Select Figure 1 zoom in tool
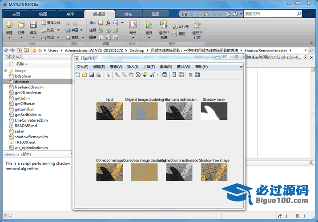The height and width of the screenshot is (222, 318). 117,75
